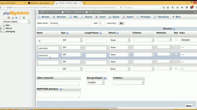
Task: Click the Table name input field
Action: [70, 23]
